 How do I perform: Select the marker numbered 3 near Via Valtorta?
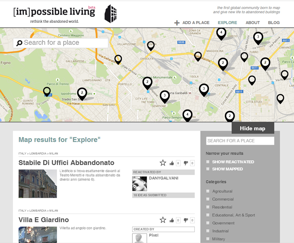[x=258, y=38]
